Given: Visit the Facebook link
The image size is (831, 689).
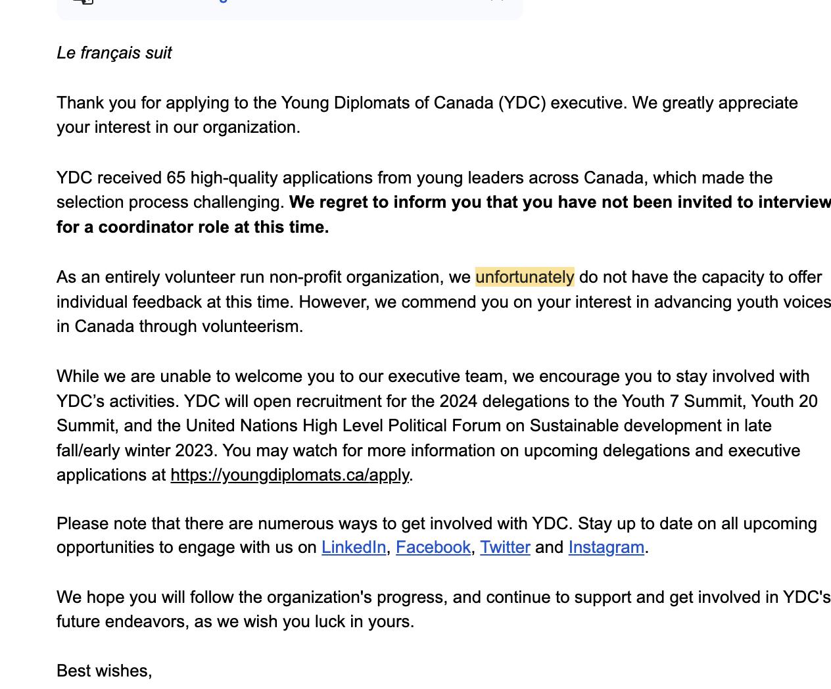Looking at the screenshot, I should point(433,547).
